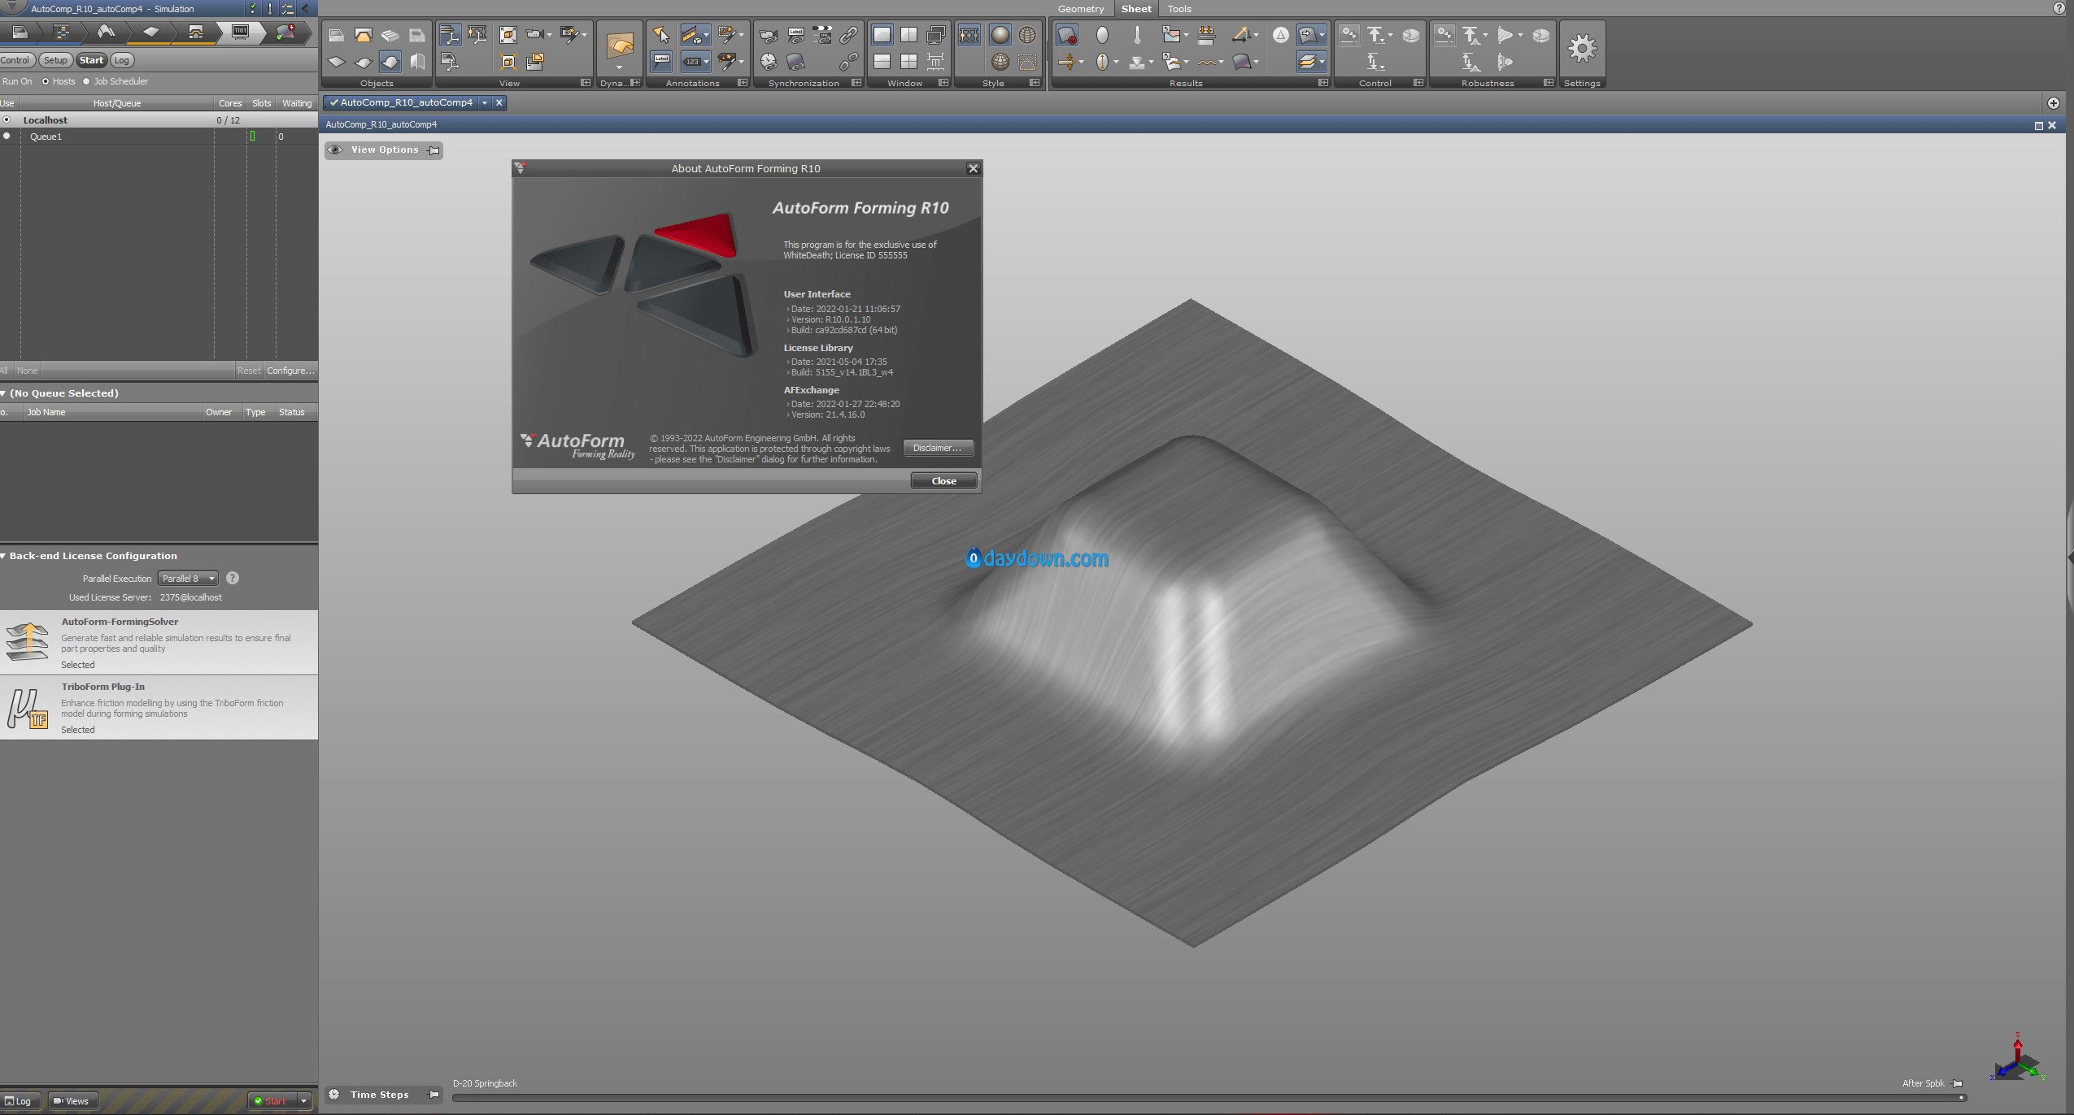This screenshot has height=1115, width=2074.
Task: Toggle the After Spbk flag marker
Action: (x=1958, y=1083)
